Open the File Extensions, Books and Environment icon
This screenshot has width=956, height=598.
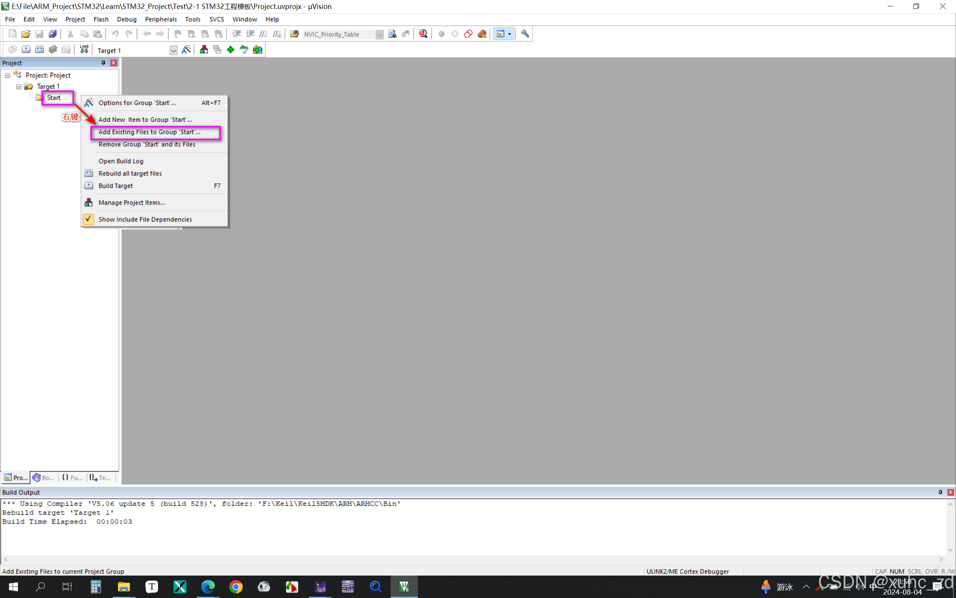pyautogui.click(x=204, y=49)
